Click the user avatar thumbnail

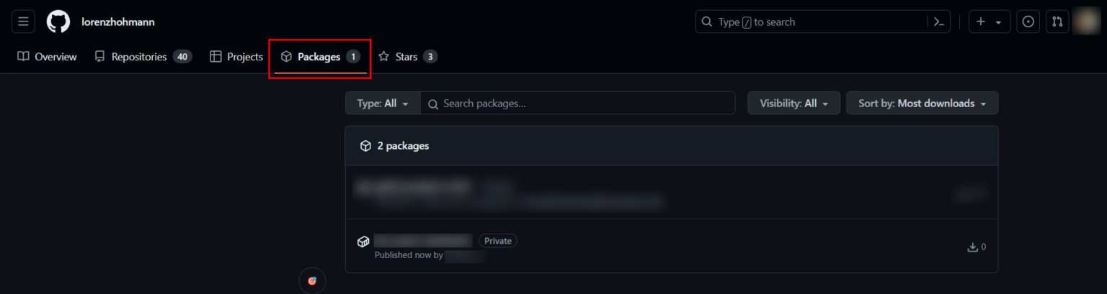pyautogui.click(x=1086, y=22)
